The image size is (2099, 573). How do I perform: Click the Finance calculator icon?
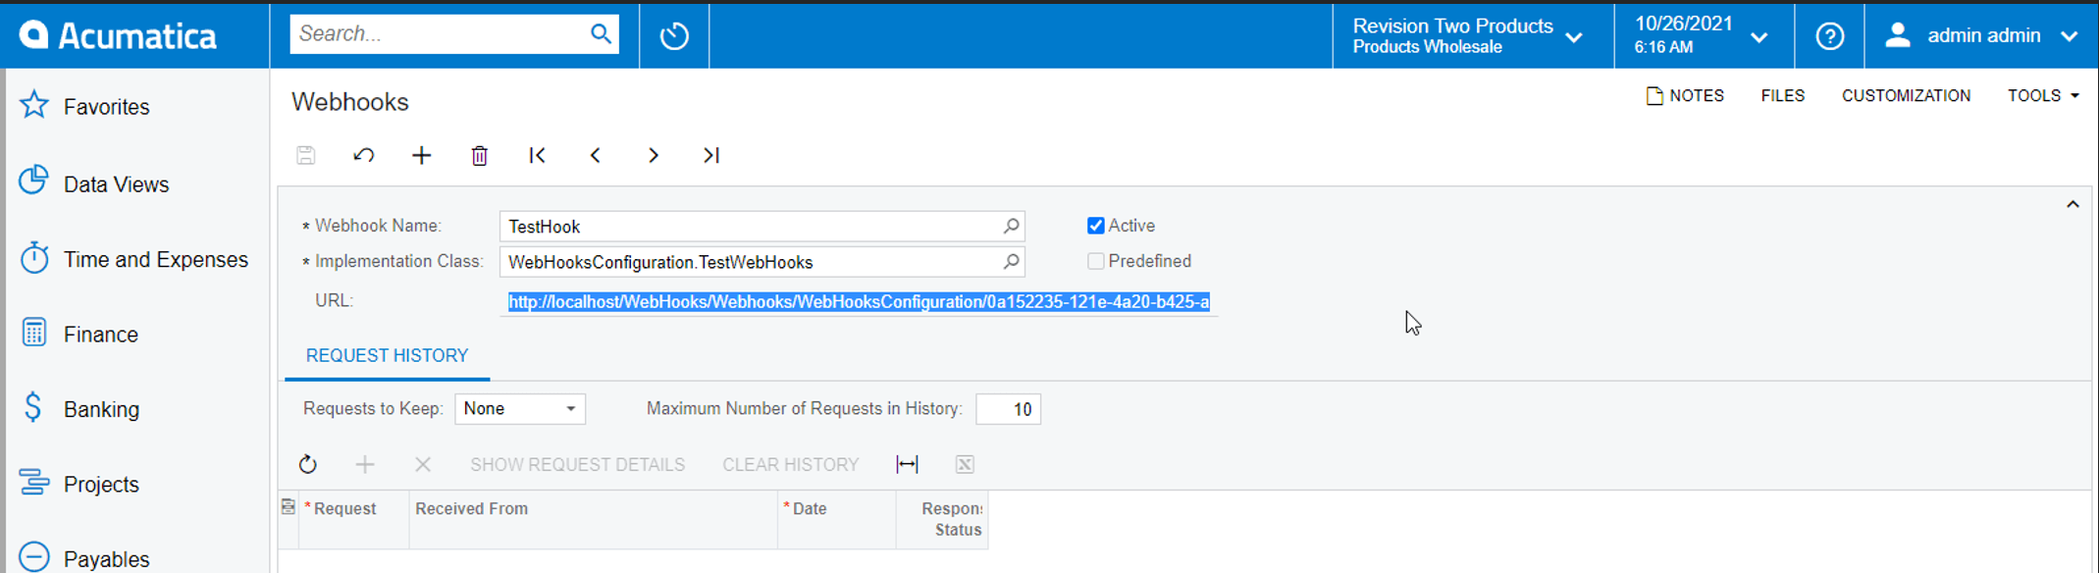point(34,334)
